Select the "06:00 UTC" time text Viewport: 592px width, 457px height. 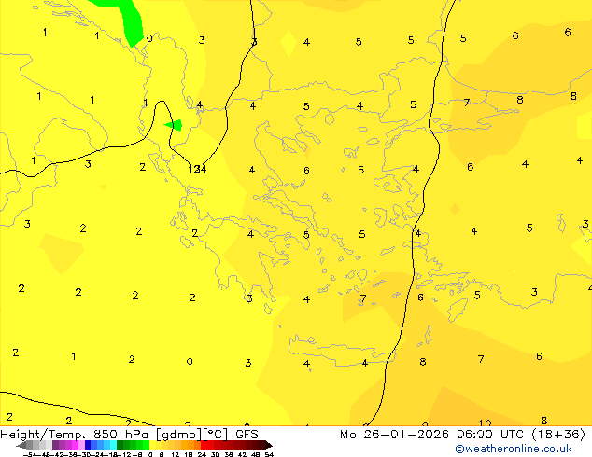point(490,435)
